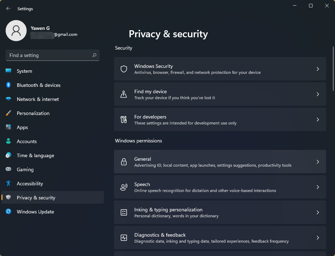
Task: Click the General padlock icon
Action: tap(124, 162)
